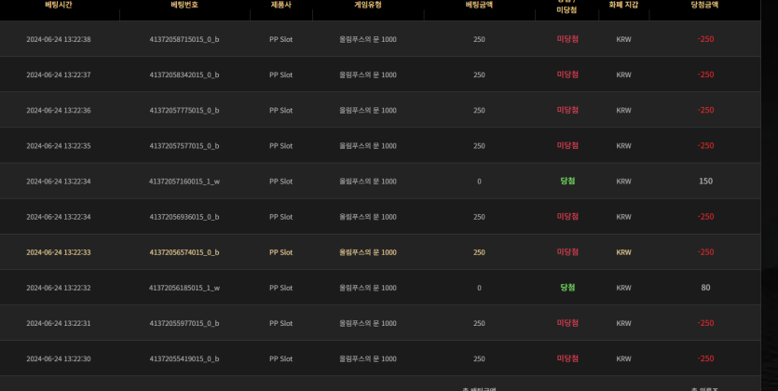Select highlighted bet number 41372056574015_0_b
This screenshot has width=778, height=391.
pyautogui.click(x=184, y=252)
